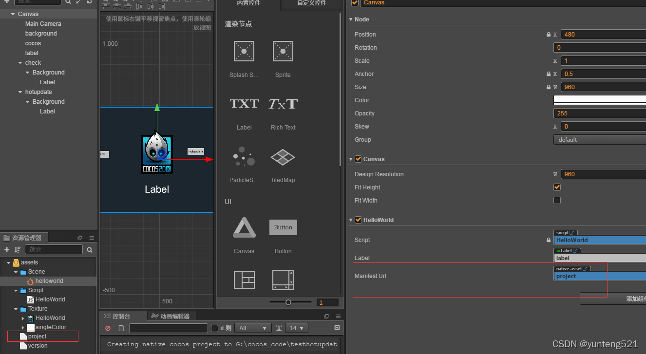Pick the ScrollView control icon

point(283,280)
